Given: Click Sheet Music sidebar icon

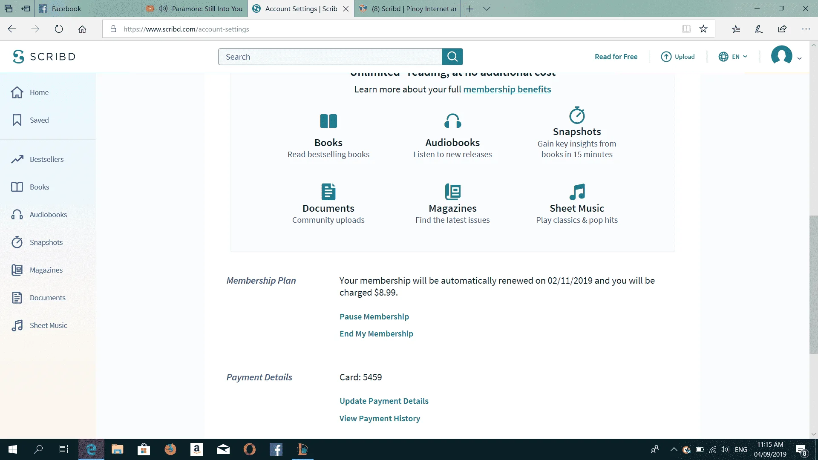Looking at the screenshot, I should (17, 325).
